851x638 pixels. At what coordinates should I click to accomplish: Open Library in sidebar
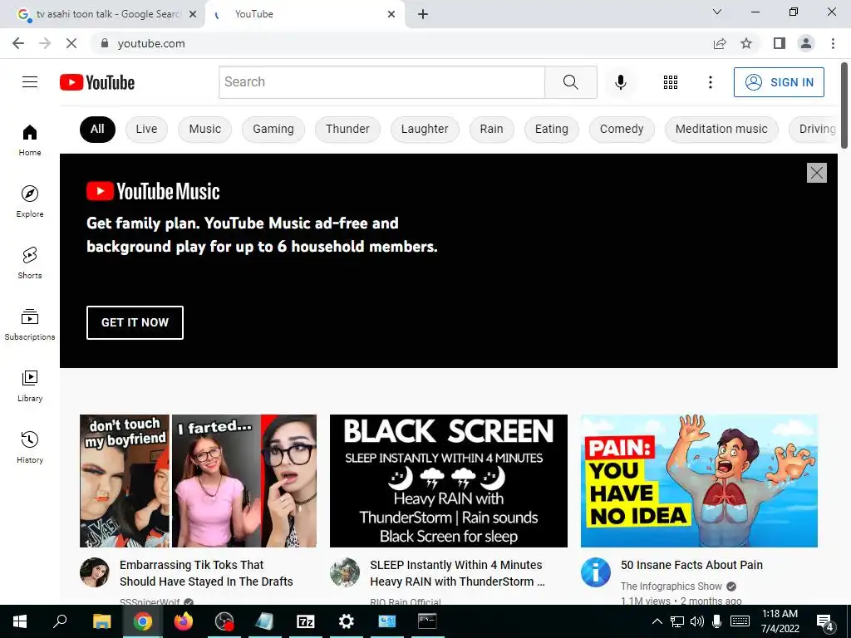[30, 385]
